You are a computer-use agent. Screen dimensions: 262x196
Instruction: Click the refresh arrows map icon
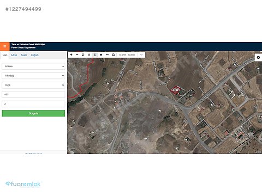(83, 54)
